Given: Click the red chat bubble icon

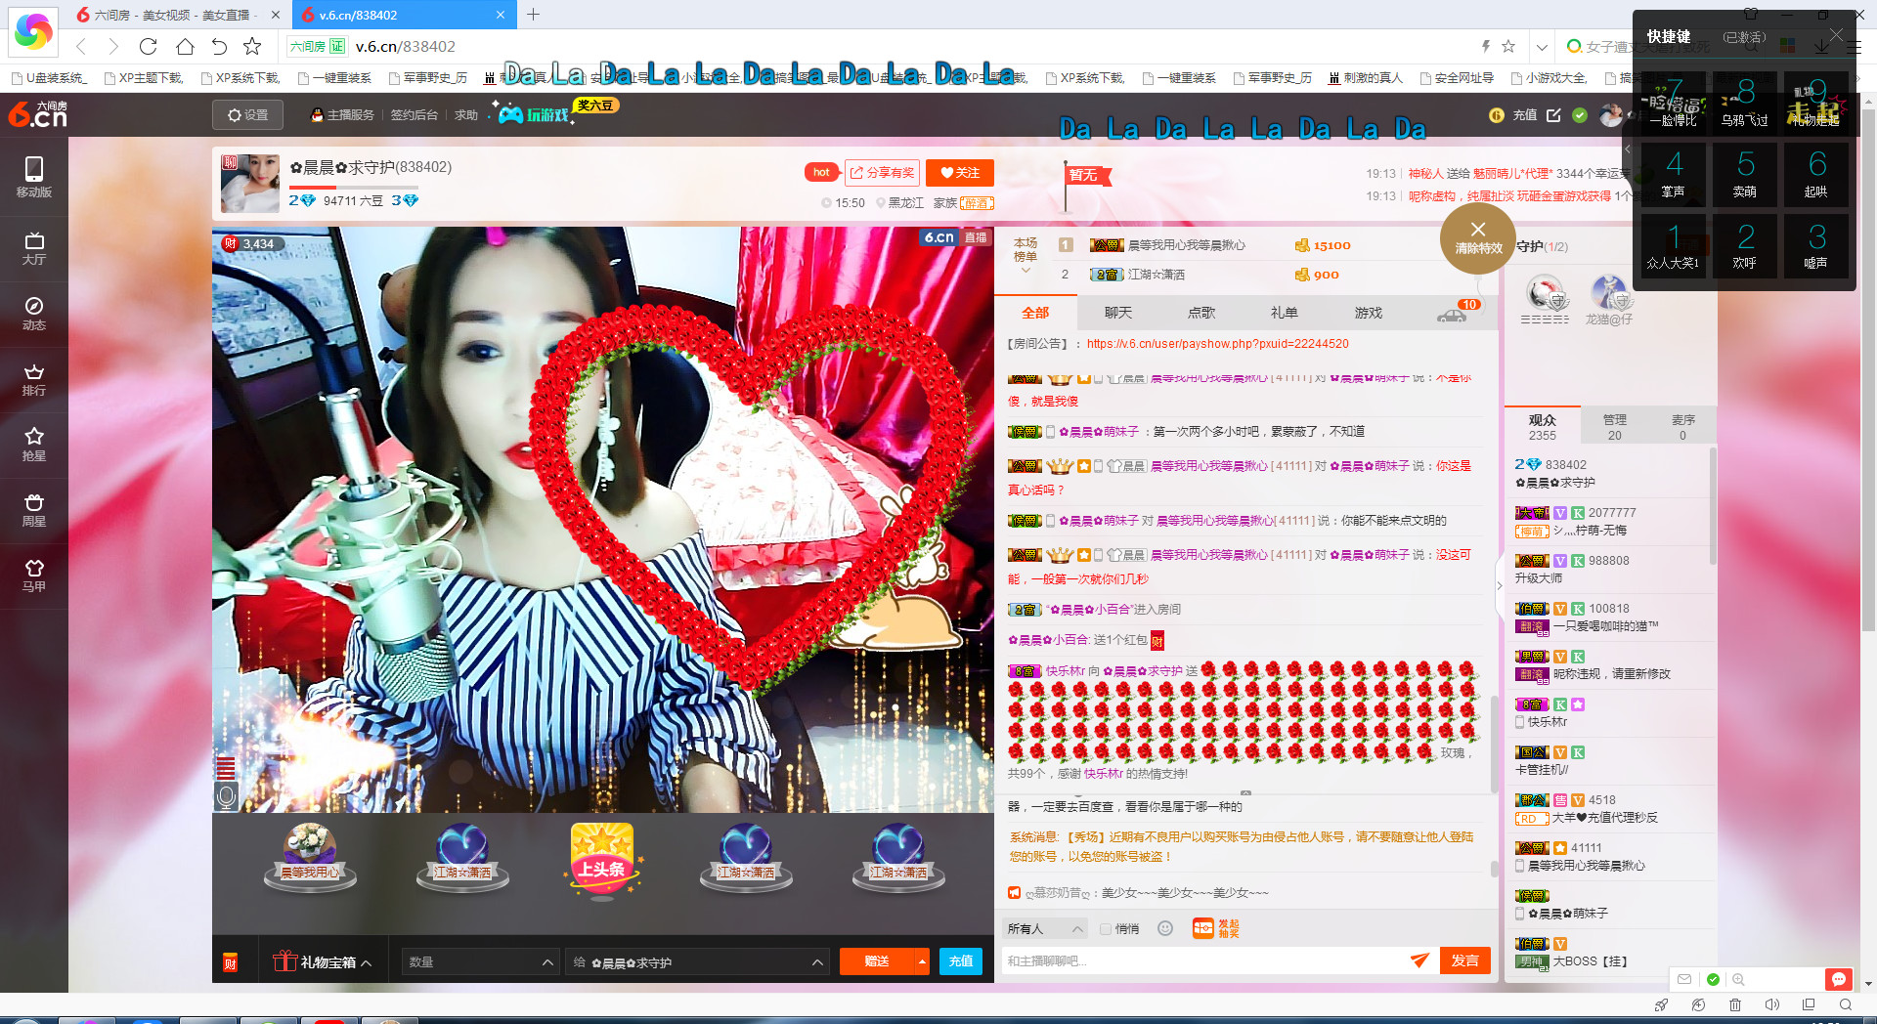Looking at the screenshot, I should (x=1838, y=979).
